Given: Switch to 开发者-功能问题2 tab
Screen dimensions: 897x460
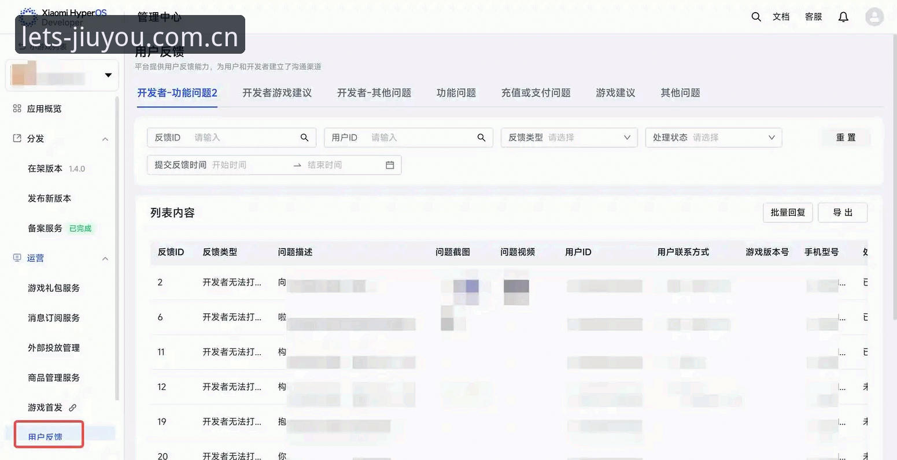Looking at the screenshot, I should pos(177,93).
